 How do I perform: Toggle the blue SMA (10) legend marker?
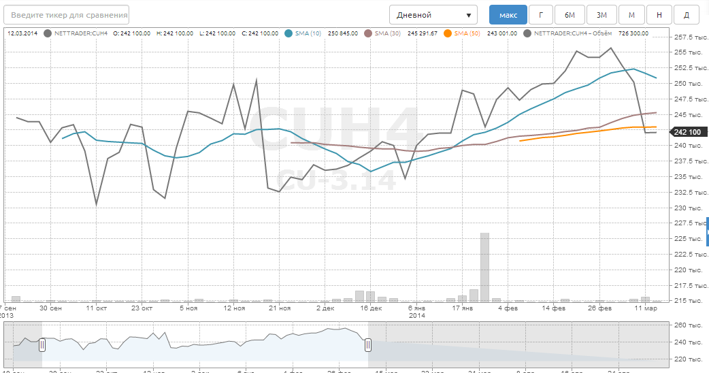pos(289,33)
